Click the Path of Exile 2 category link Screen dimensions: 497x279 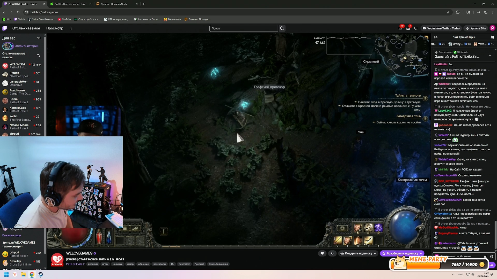click(75, 264)
